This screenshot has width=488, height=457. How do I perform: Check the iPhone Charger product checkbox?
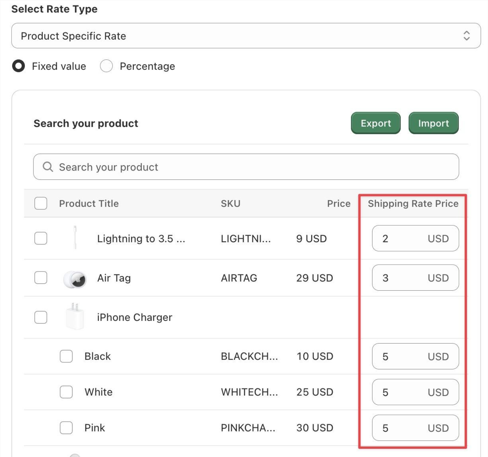(41, 317)
